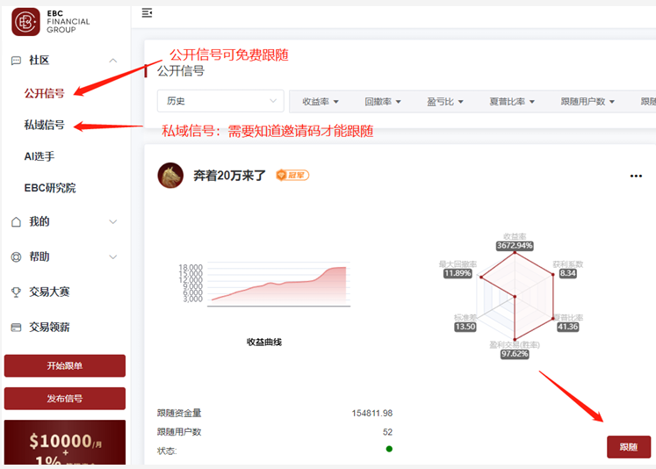Open the AI选手 menu item
656x469 pixels.
(40, 156)
